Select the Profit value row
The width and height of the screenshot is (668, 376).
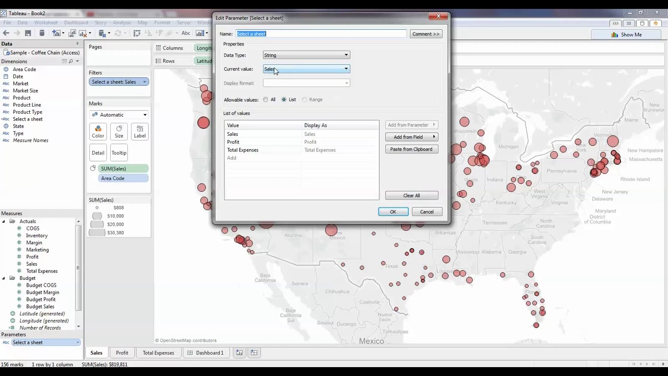click(302, 142)
